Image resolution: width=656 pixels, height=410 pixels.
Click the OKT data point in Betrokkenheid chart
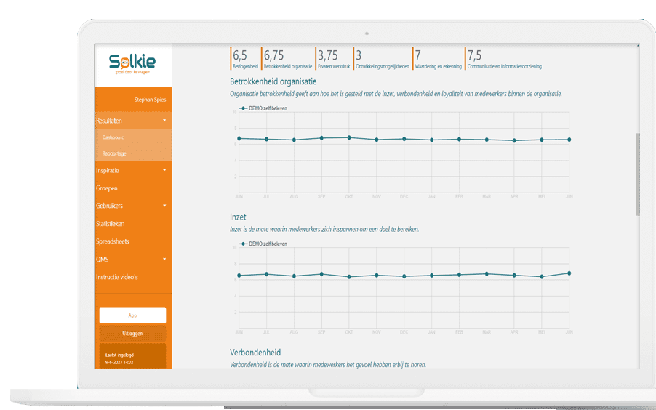pos(349,137)
